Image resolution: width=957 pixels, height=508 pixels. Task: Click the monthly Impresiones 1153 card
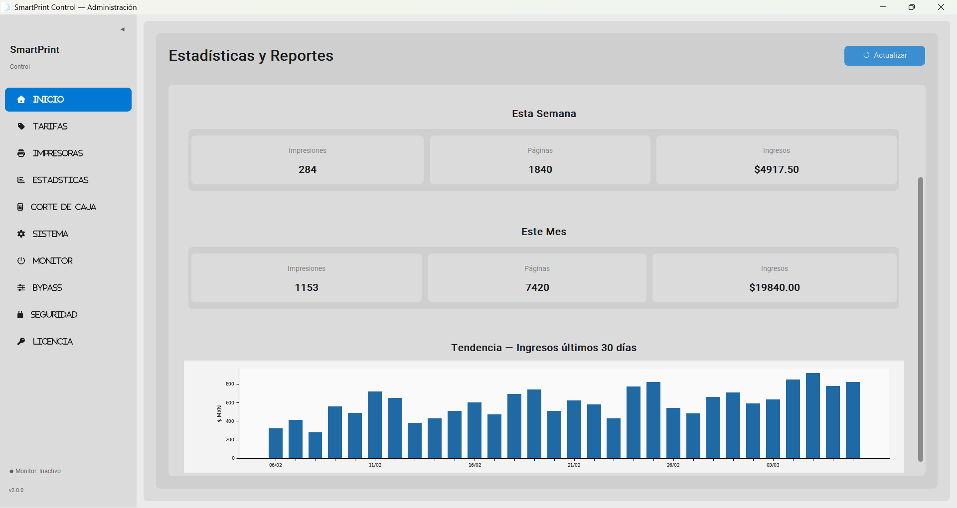[x=306, y=278]
